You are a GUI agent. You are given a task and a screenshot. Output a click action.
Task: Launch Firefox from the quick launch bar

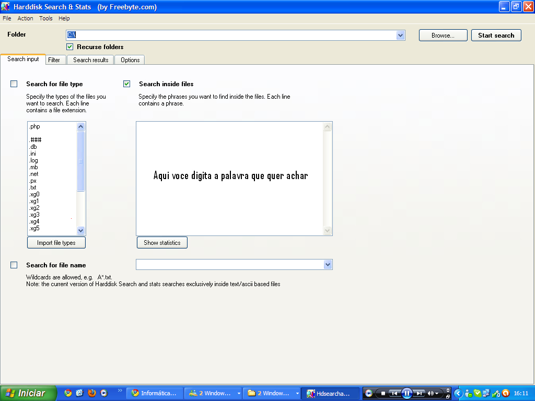pyautogui.click(x=92, y=393)
